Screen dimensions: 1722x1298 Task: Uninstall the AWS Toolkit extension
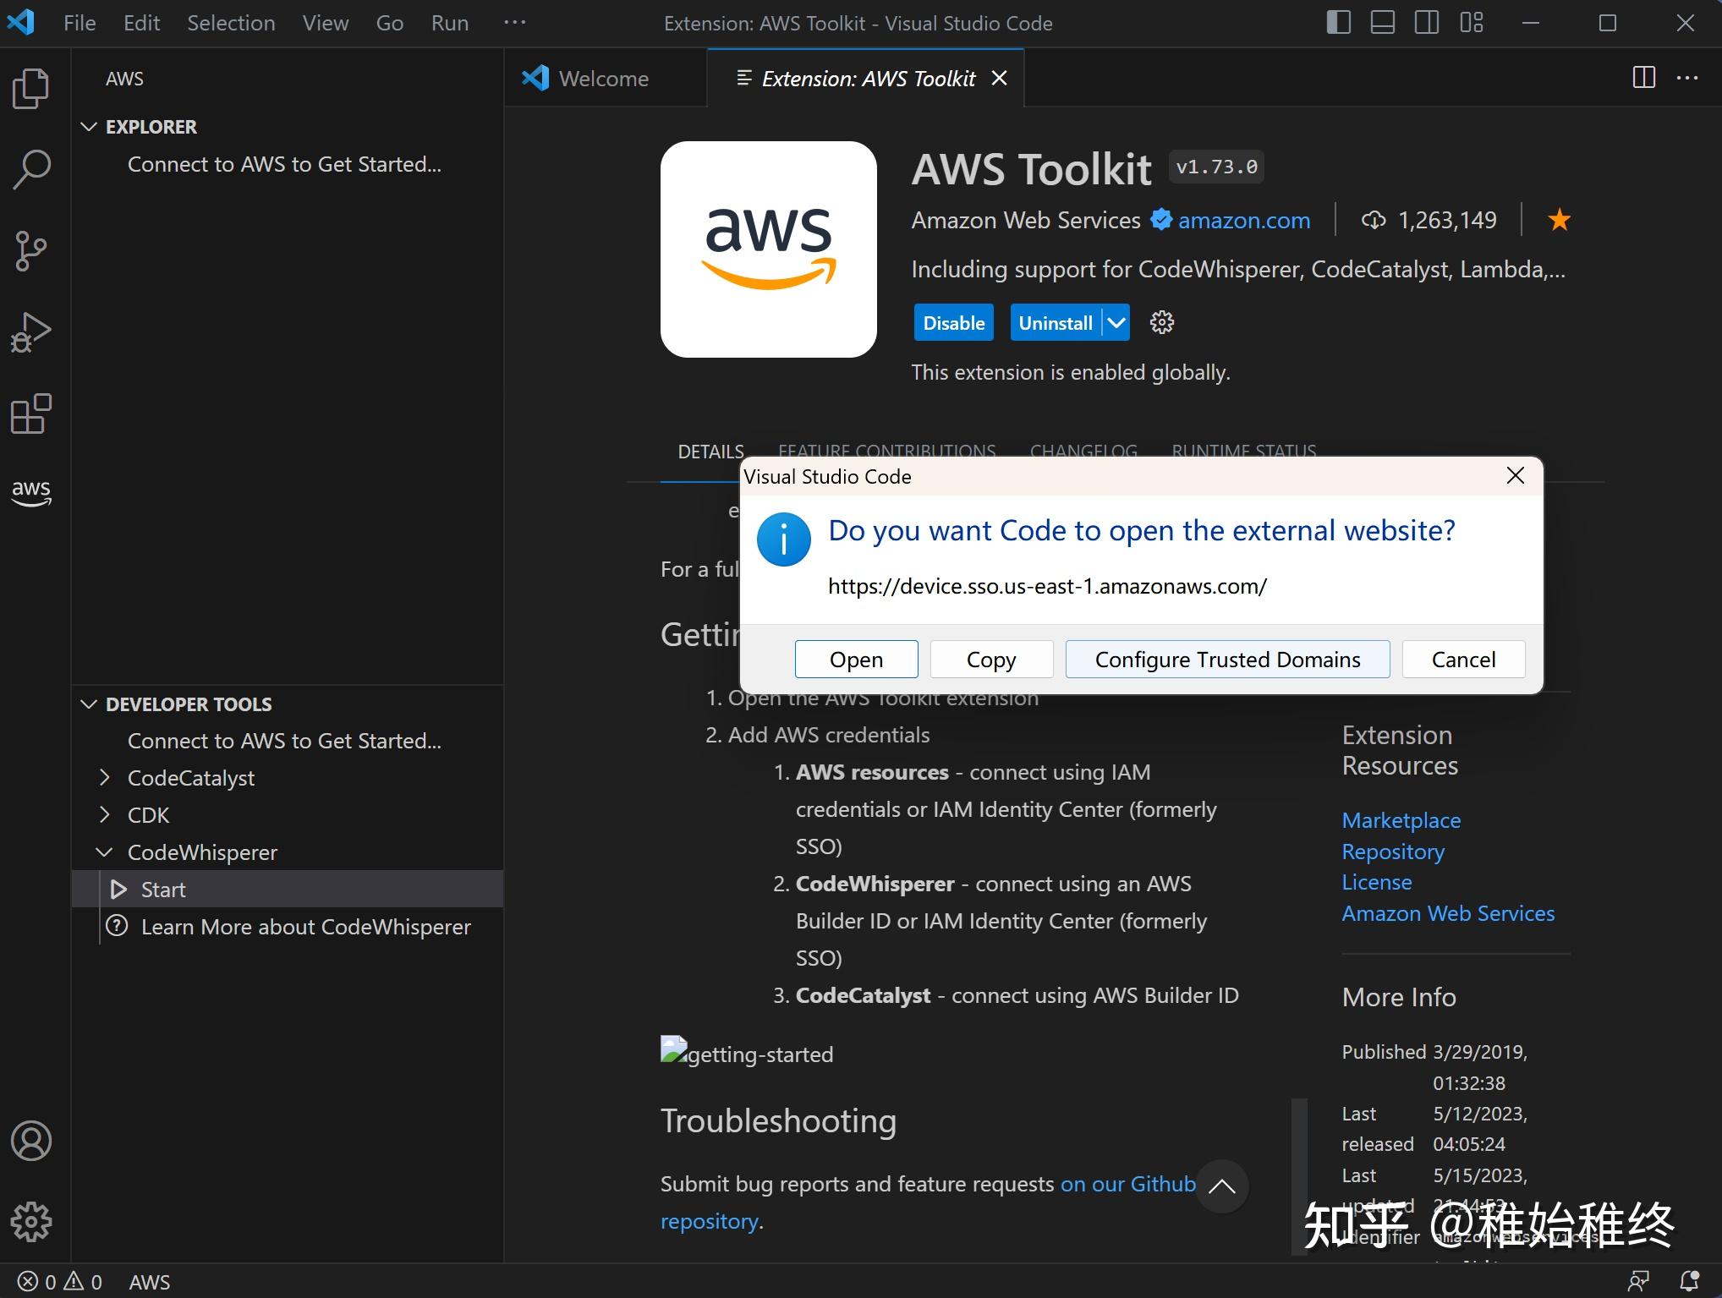[1056, 322]
